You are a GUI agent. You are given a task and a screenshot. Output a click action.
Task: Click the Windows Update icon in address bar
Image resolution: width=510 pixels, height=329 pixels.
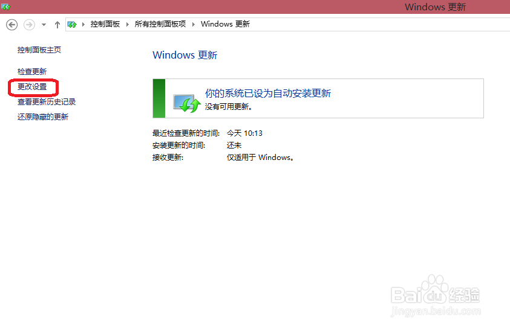72,24
